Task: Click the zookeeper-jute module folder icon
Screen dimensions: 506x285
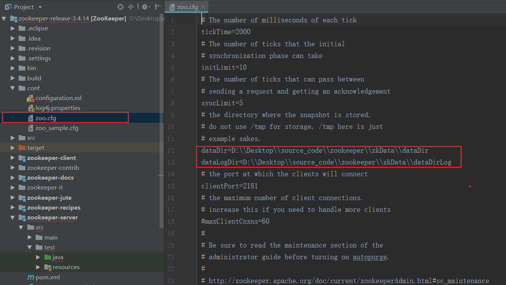Action: coord(22,198)
